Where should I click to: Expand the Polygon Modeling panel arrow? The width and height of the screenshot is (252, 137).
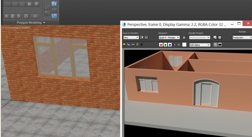pyautogui.click(x=44, y=23)
